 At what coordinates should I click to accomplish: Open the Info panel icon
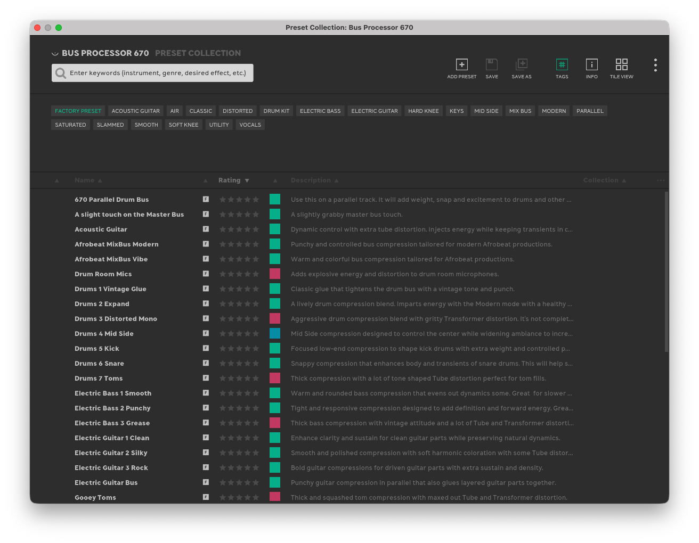click(x=592, y=64)
